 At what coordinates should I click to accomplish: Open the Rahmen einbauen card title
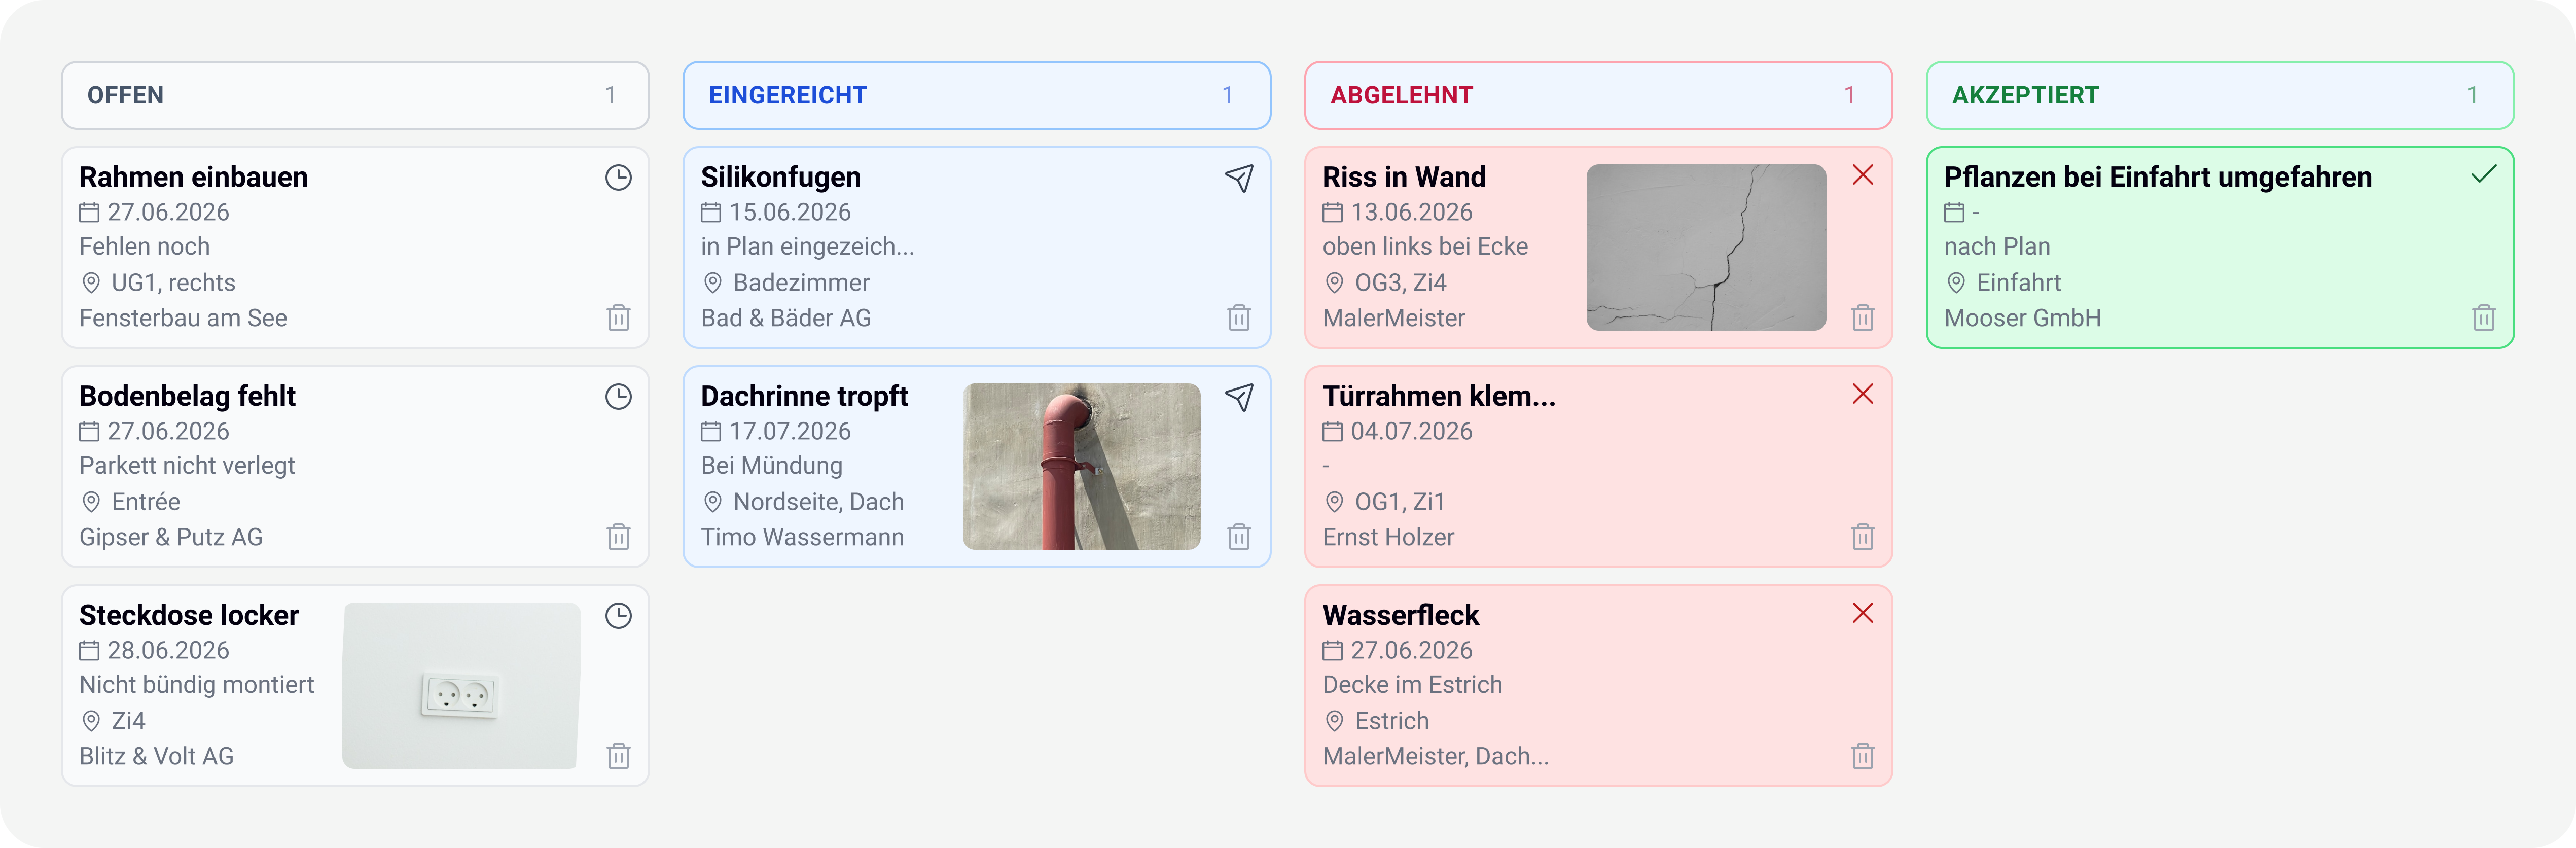click(x=193, y=177)
